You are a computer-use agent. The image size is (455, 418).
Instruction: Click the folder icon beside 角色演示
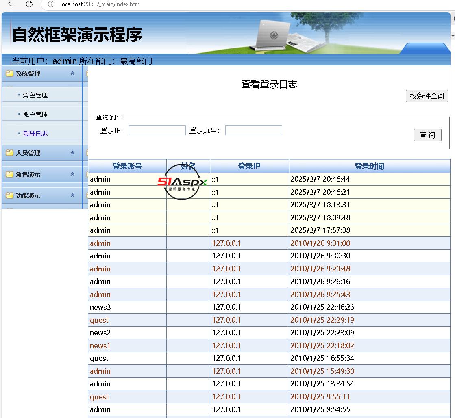[x=9, y=174]
